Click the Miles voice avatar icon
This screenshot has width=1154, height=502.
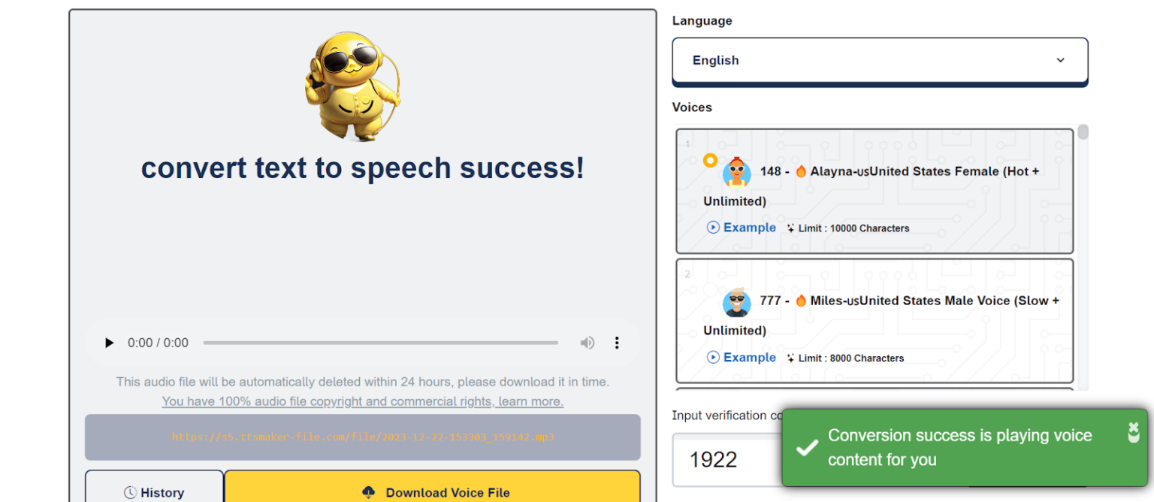pos(736,301)
